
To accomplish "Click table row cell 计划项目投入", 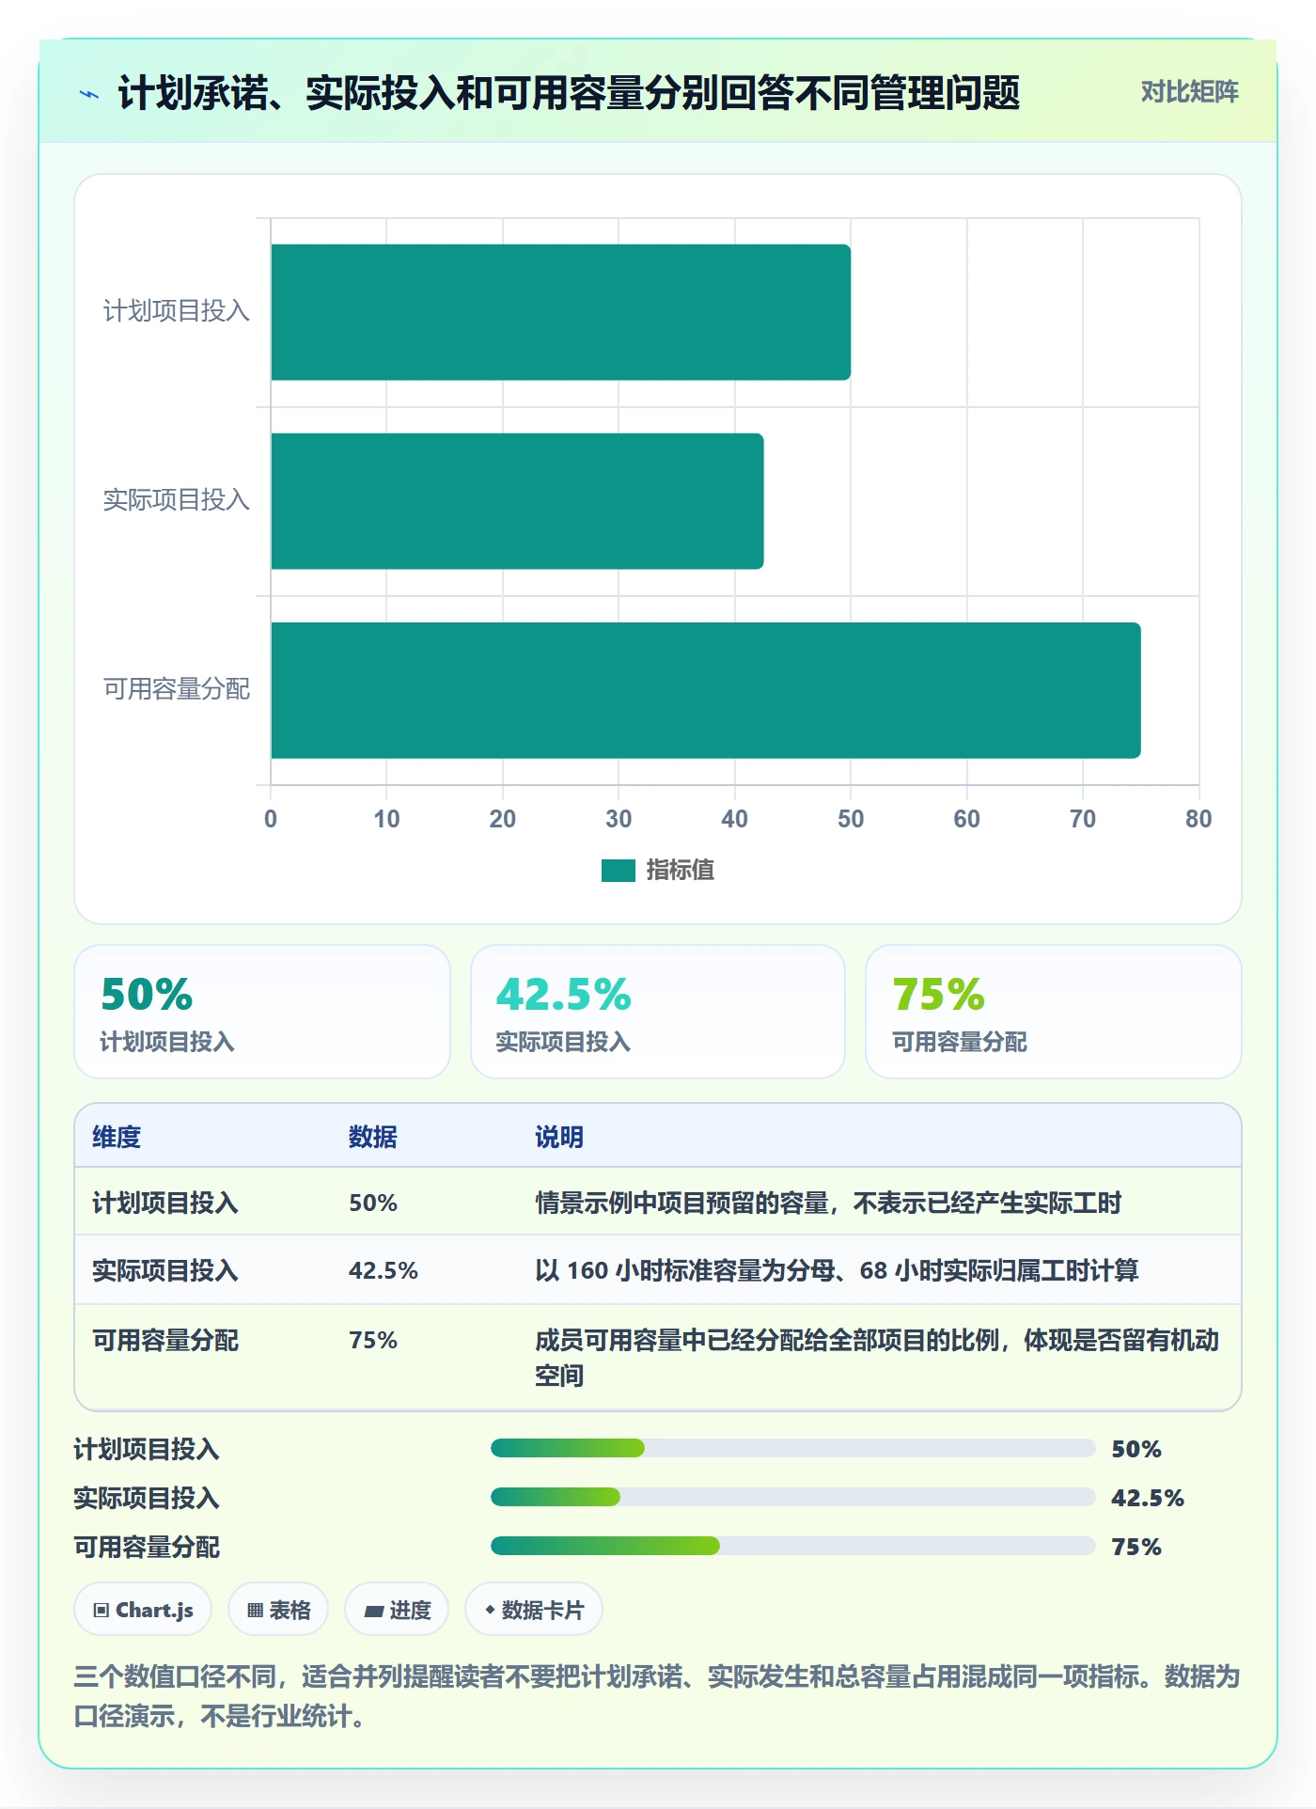I will 165,1203.
